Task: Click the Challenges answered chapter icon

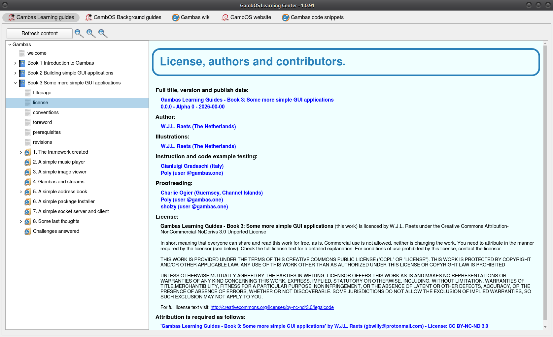Action: 28,231
